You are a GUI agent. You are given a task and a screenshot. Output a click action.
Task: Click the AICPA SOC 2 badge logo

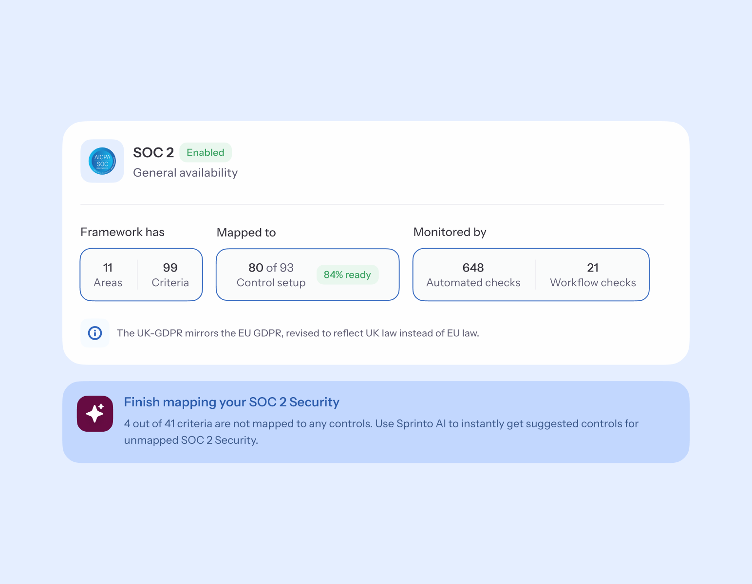tap(102, 161)
